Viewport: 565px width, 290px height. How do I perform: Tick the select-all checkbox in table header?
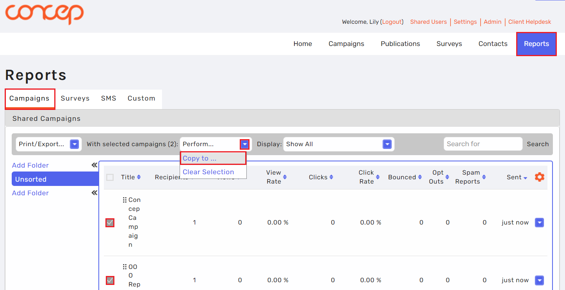click(110, 177)
